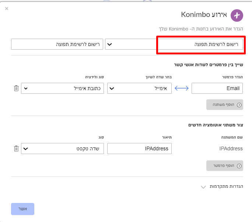Open the event type dropdown רישום לרשימת תפוצה

(174, 44)
